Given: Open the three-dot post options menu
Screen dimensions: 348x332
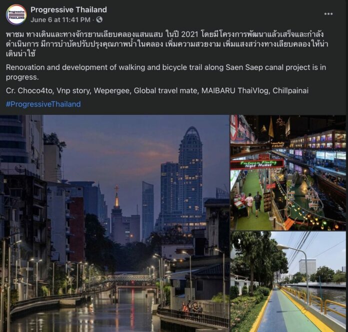Looking at the screenshot, I should click(x=328, y=14).
